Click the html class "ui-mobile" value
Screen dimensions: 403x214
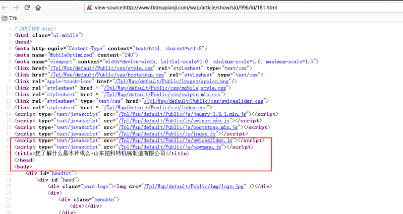67,35
